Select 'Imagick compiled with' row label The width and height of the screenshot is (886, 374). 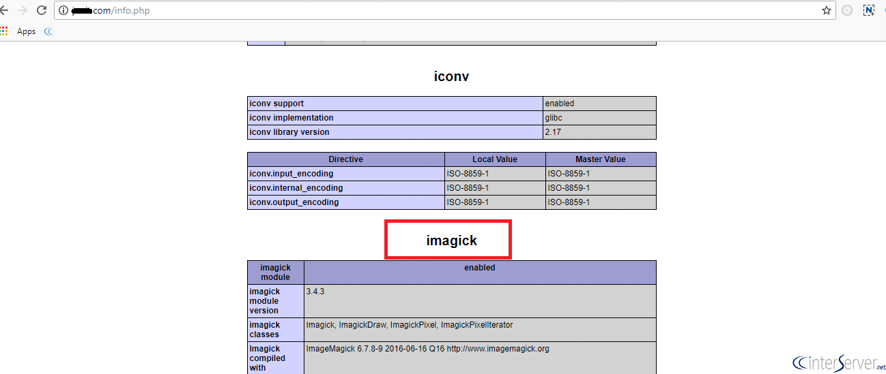(x=268, y=358)
